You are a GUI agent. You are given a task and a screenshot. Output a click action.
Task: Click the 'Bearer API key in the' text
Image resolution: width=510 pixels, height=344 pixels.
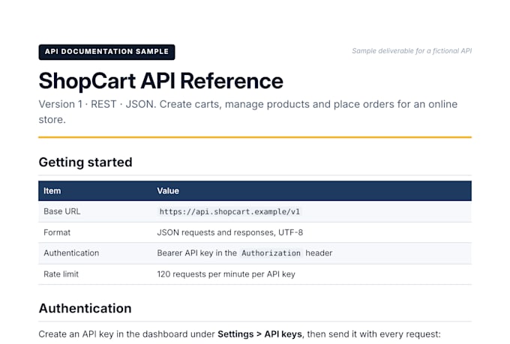[196, 253]
